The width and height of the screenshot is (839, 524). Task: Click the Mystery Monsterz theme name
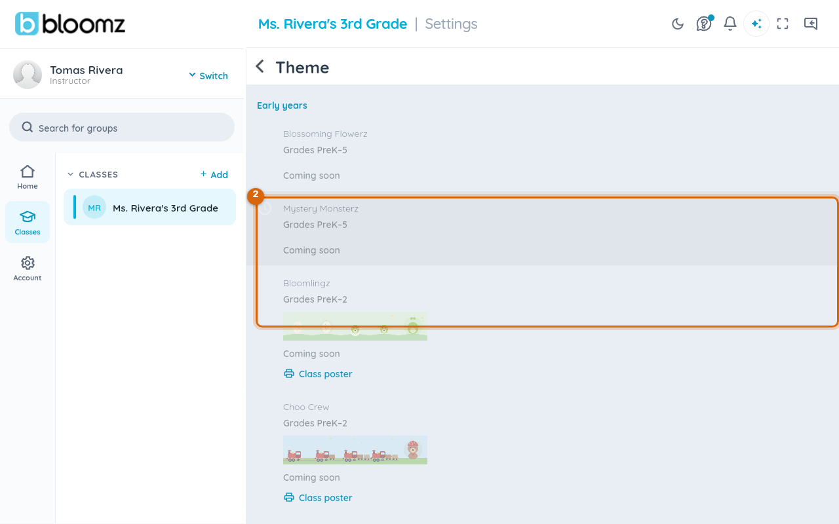click(321, 208)
